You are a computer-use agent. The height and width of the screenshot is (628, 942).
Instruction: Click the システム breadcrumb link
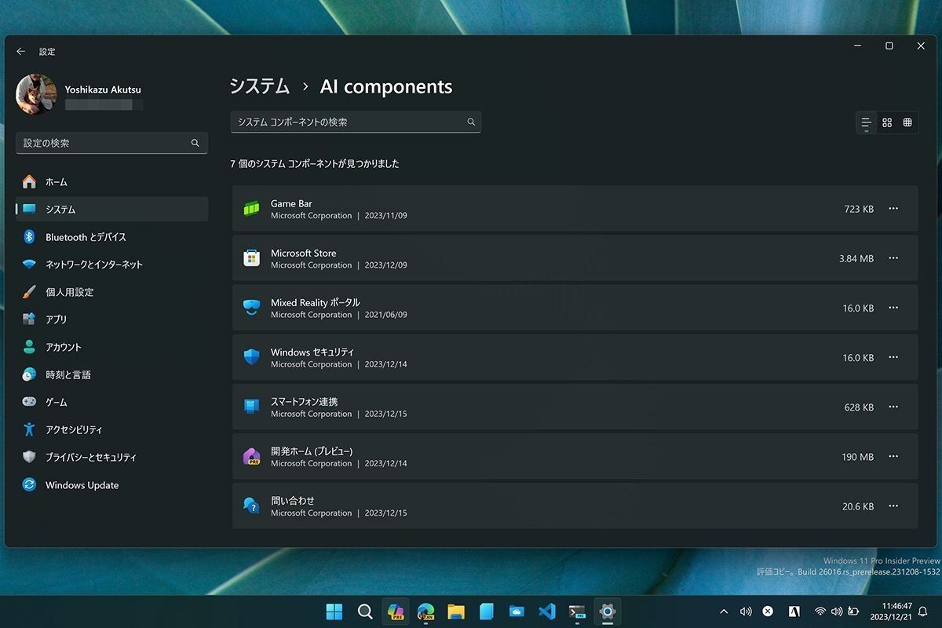[260, 86]
